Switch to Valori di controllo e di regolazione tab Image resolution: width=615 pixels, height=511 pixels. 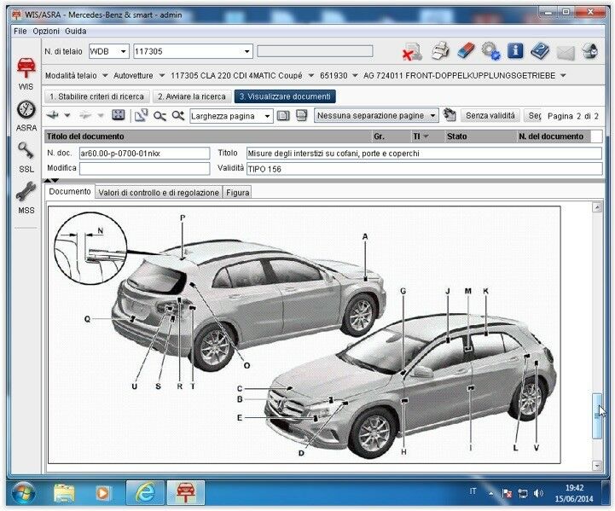[159, 193]
